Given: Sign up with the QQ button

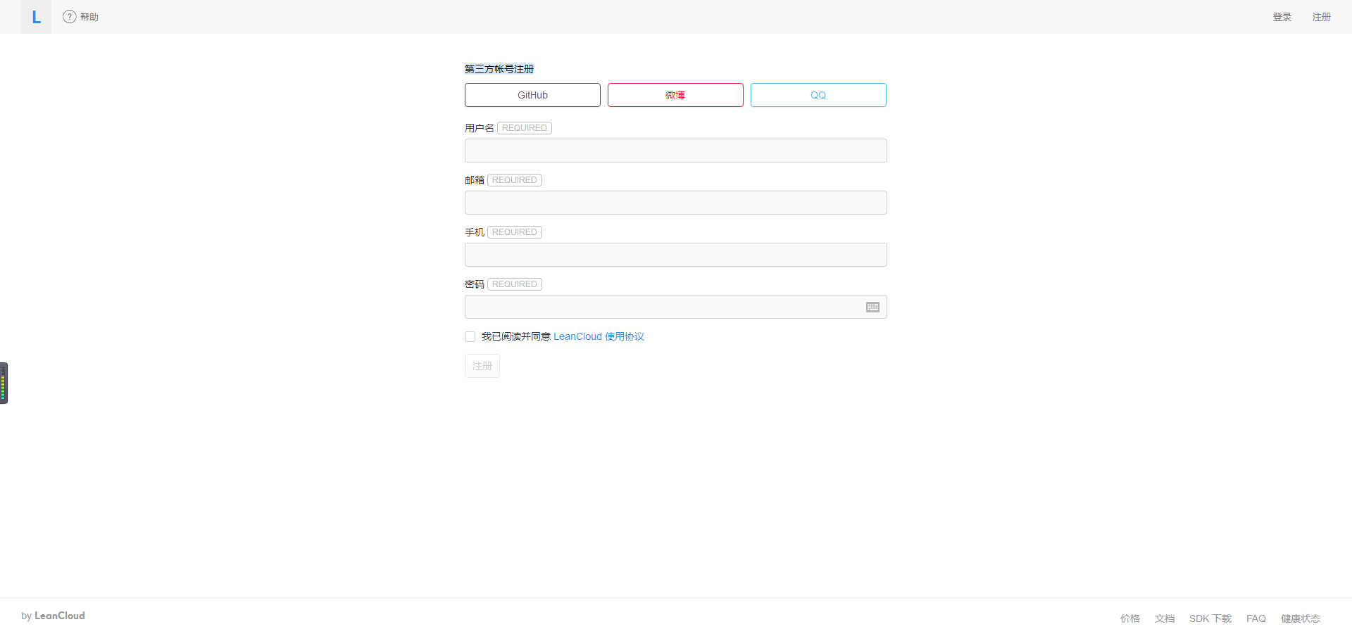Looking at the screenshot, I should click(818, 95).
